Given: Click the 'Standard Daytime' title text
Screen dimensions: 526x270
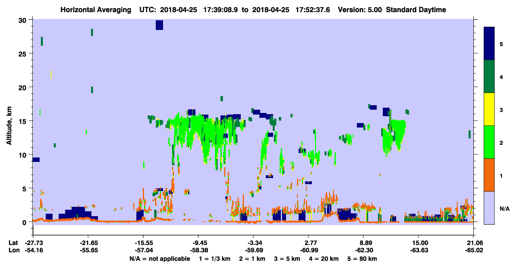Looking at the screenshot, I should click(416, 10).
